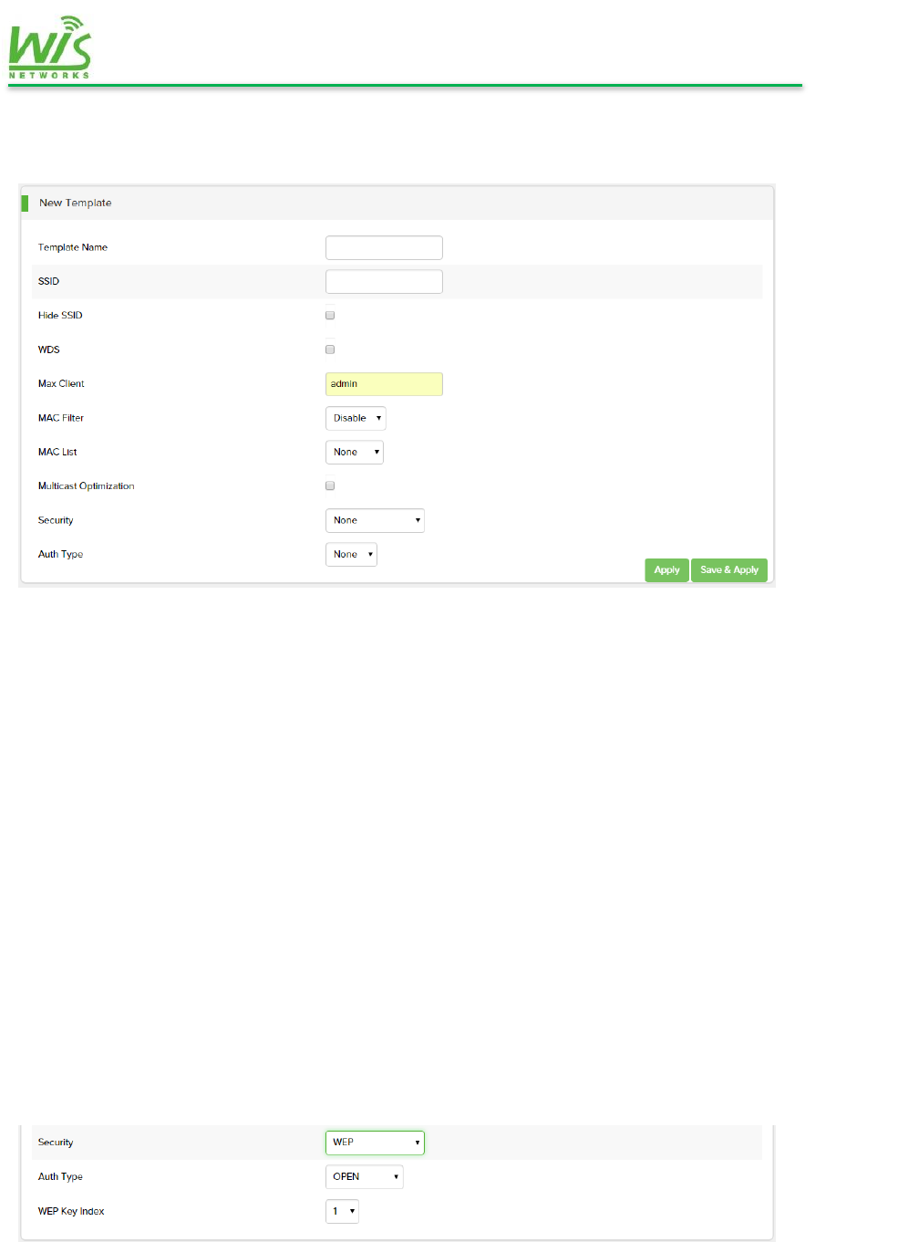Screen dimensions: 898x1242
Task: Open the WEP Key Index dropdown
Action: (342, 1211)
